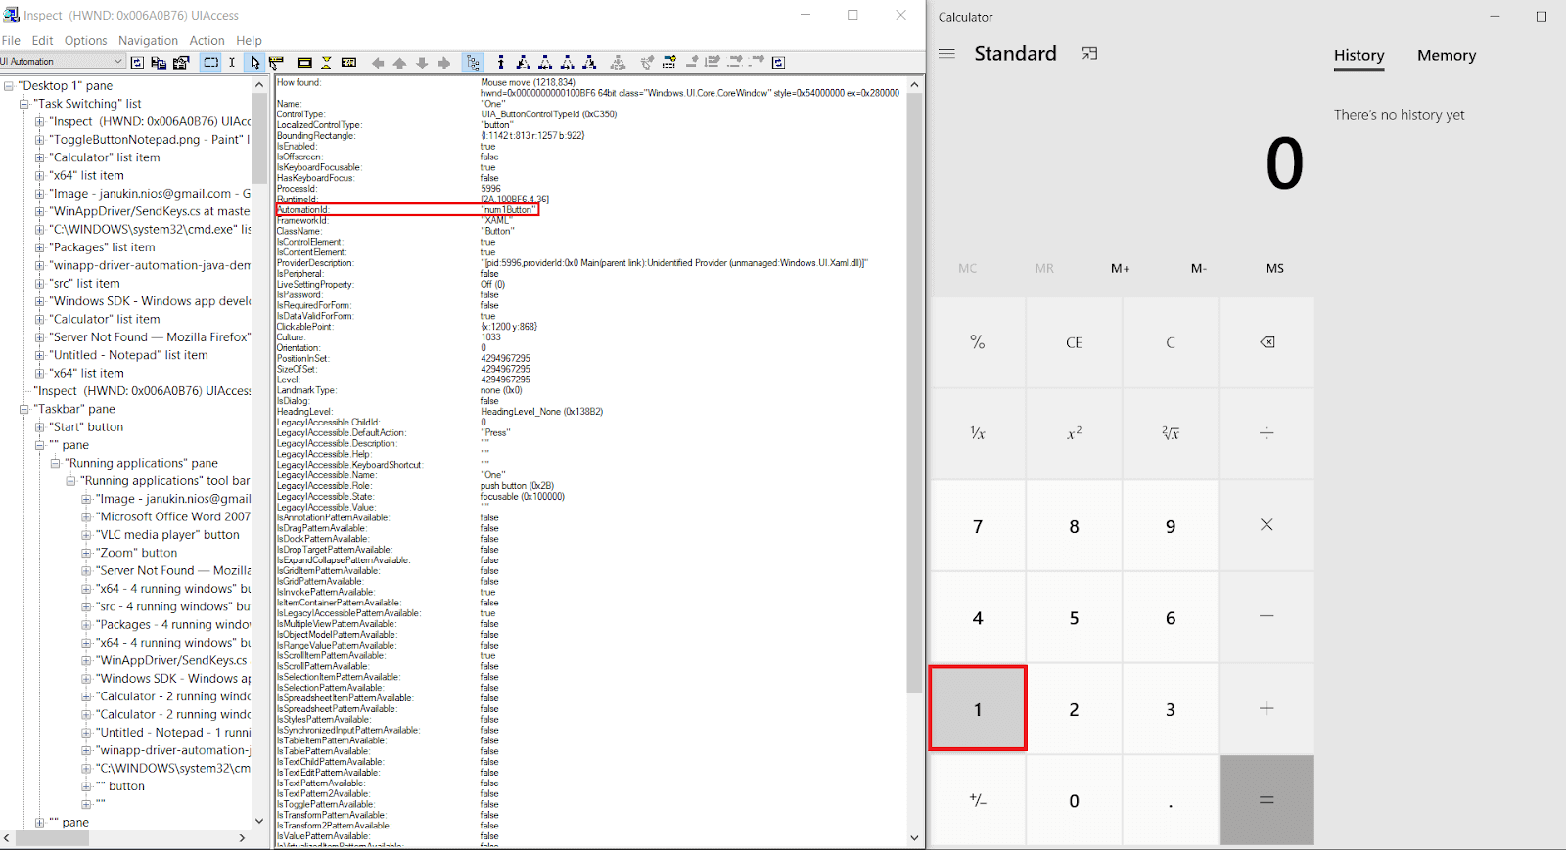This screenshot has width=1566, height=850.
Task: Select the "ToggleButtonNotepad.png - Paint" tree item
Action: (x=150, y=140)
